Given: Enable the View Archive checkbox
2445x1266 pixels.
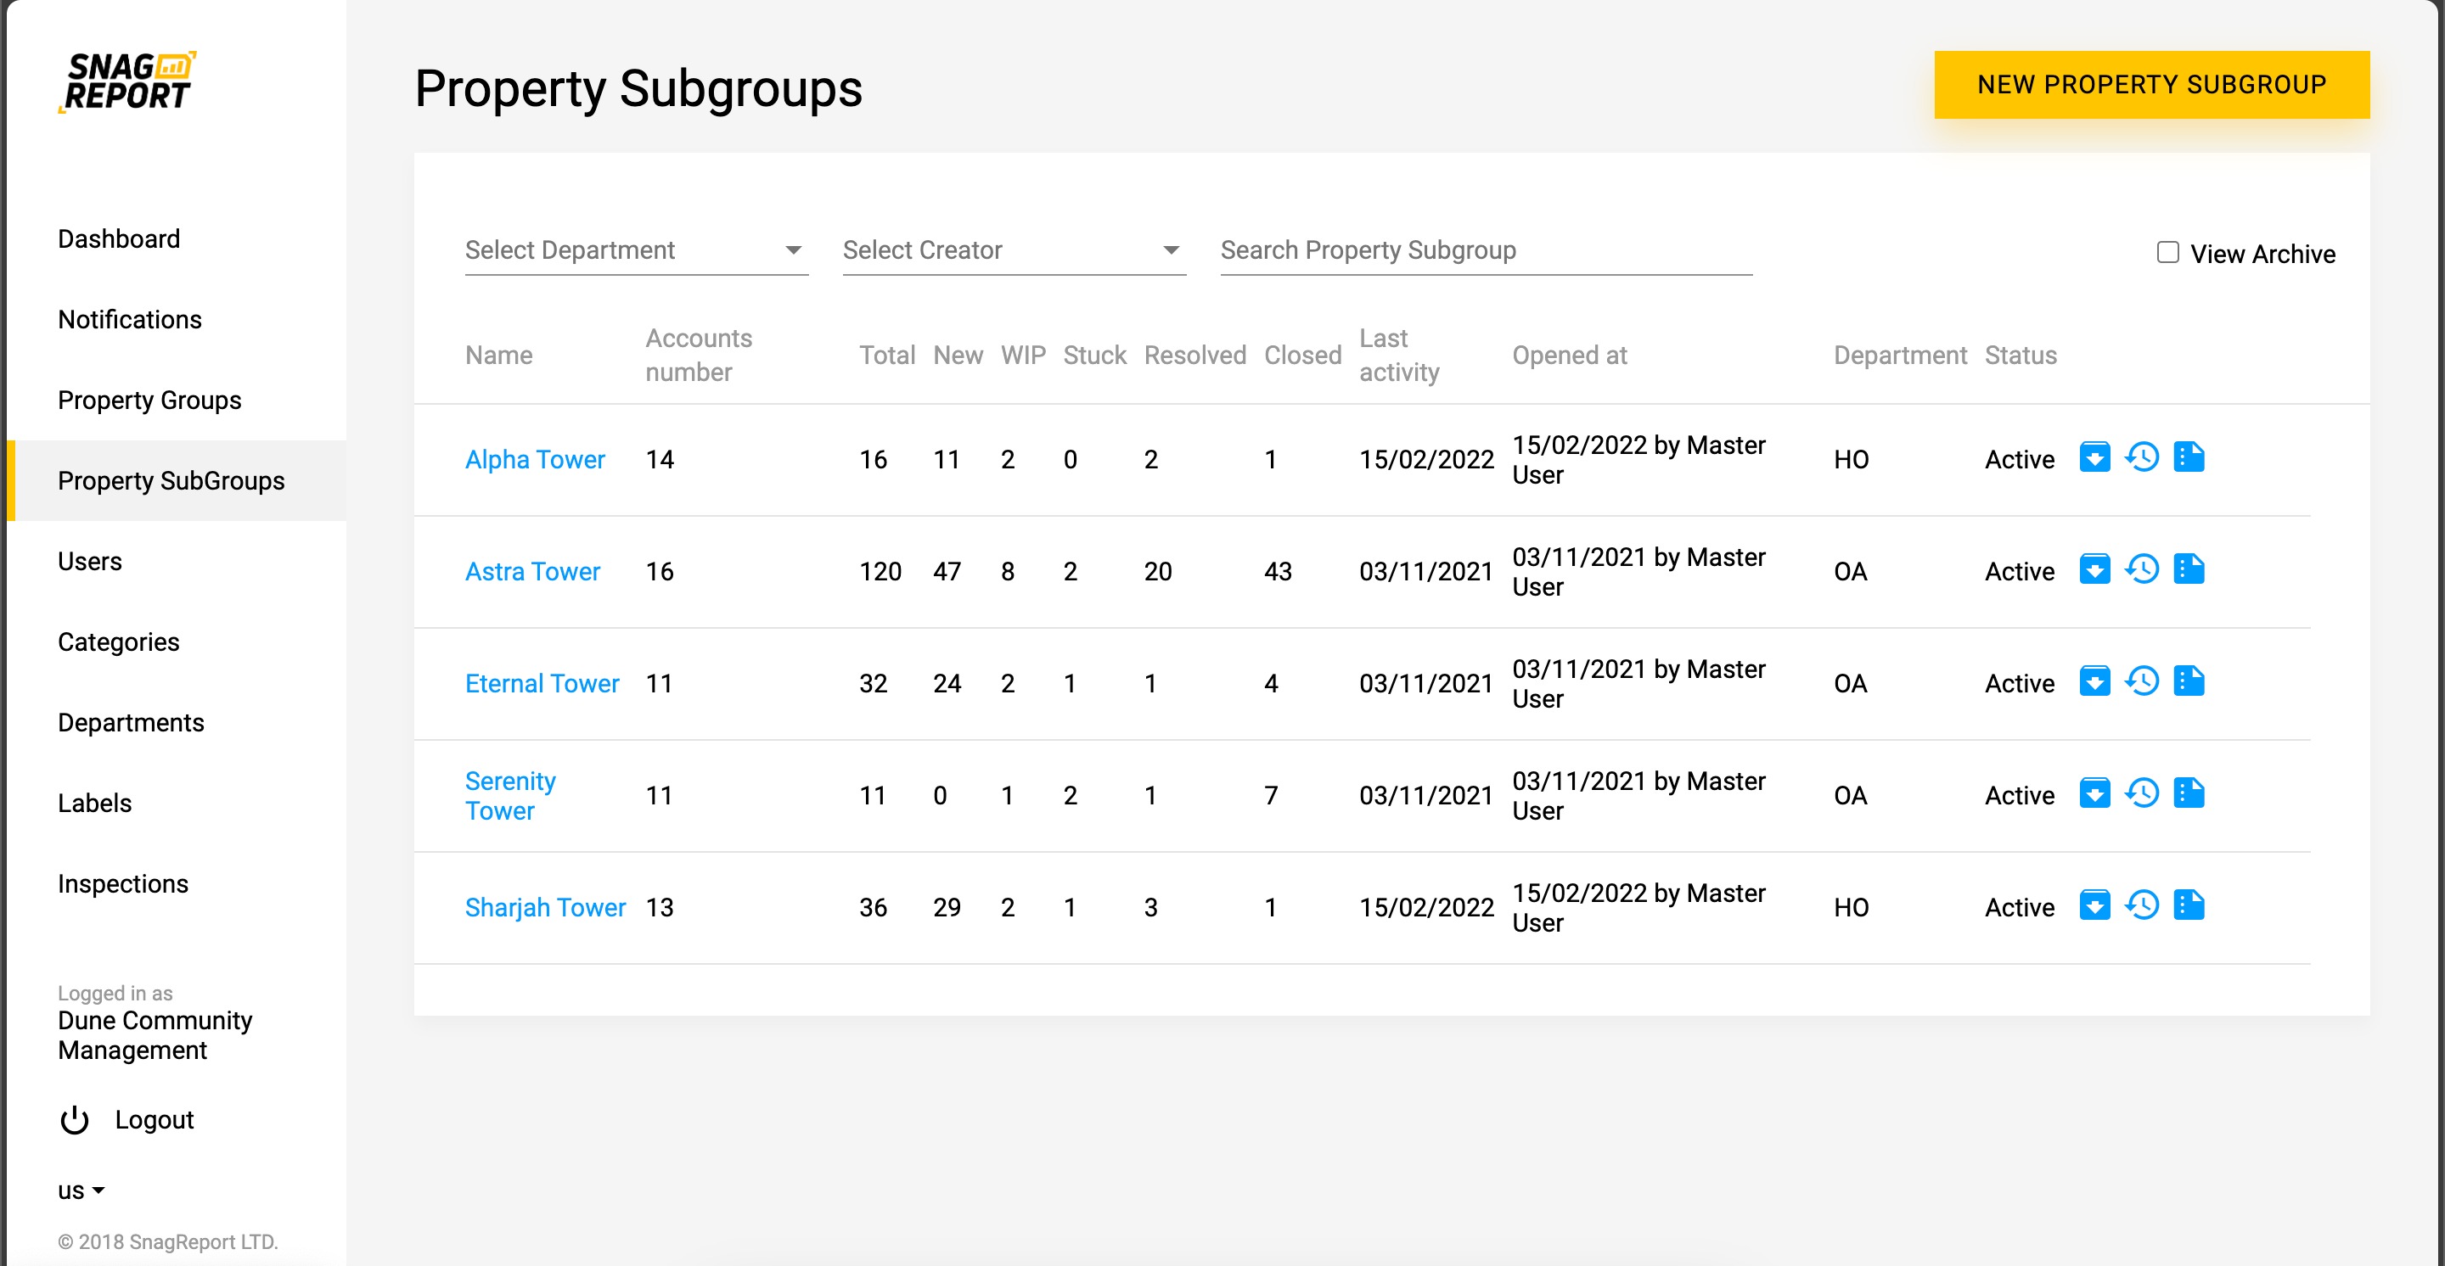Looking at the screenshot, I should 2167,252.
